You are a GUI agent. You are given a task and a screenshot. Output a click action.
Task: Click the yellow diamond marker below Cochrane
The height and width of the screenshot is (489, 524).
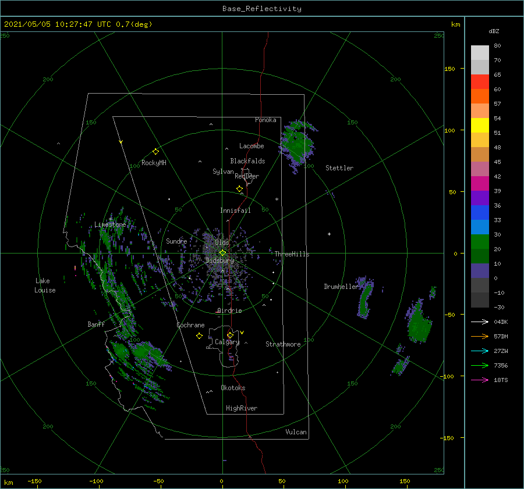tap(199, 336)
